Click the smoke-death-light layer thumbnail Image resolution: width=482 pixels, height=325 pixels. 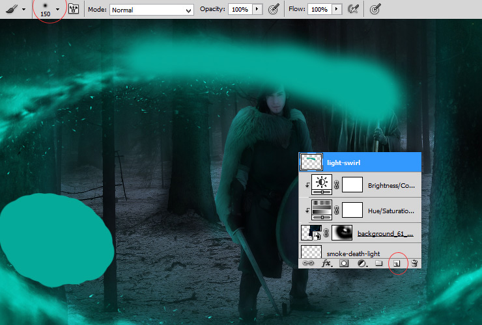311,252
